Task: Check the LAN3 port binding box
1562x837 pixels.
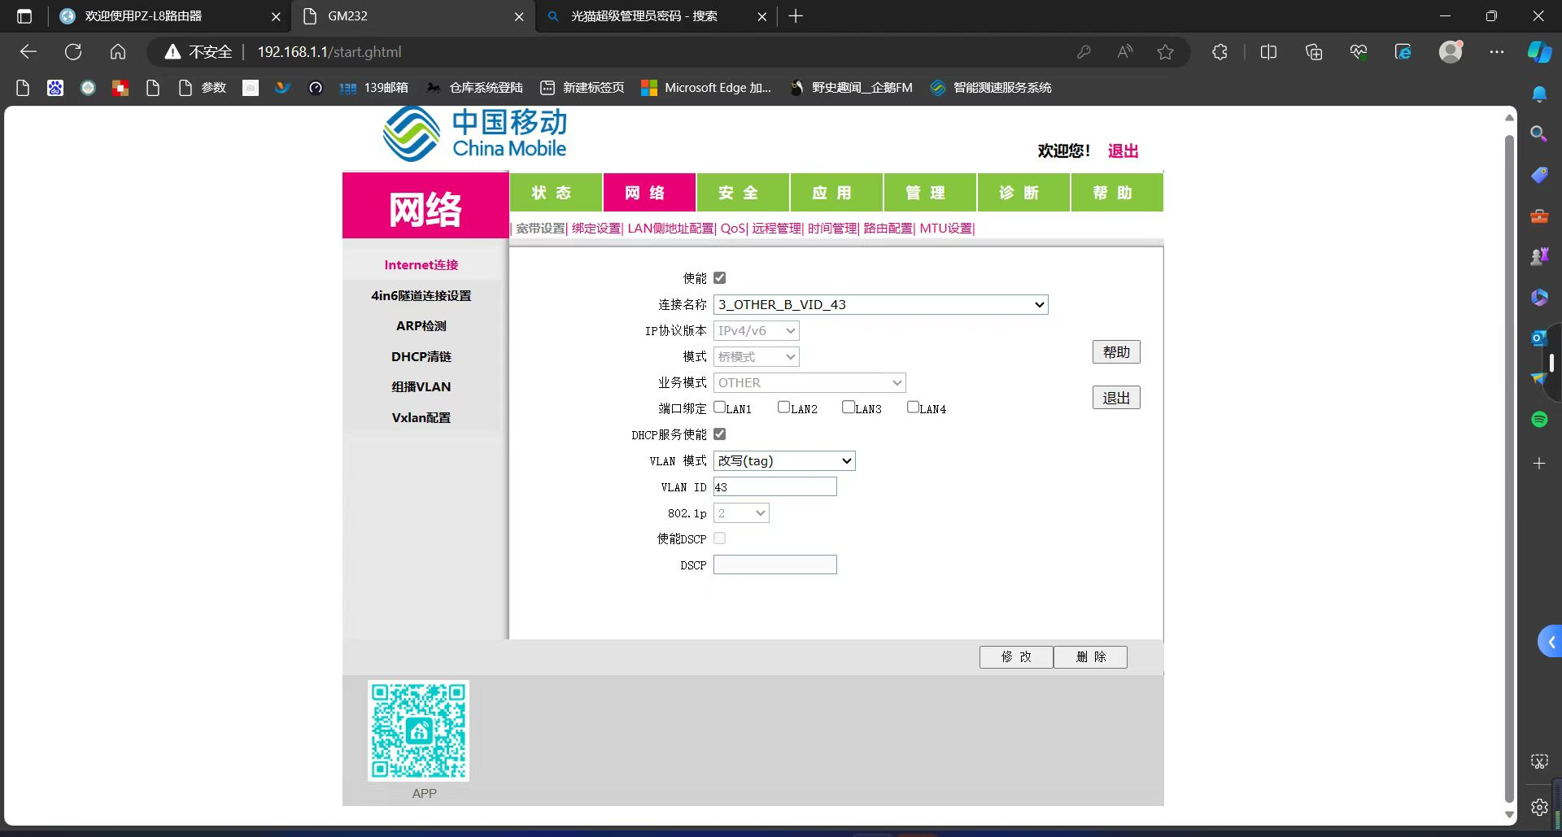Action: (x=849, y=407)
